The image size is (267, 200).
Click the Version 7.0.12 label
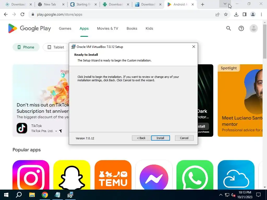(x=85, y=138)
